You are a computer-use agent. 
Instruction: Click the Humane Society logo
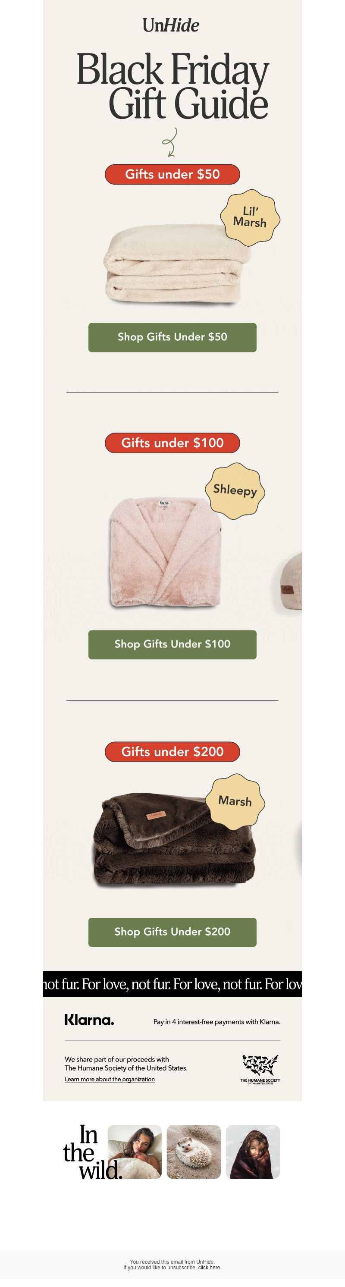pos(260,1070)
